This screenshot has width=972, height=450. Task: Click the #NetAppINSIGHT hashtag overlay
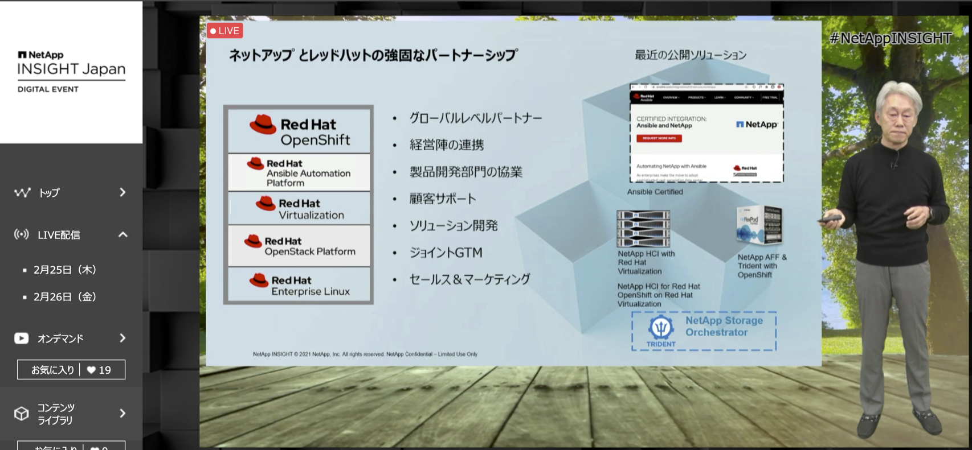pos(891,38)
